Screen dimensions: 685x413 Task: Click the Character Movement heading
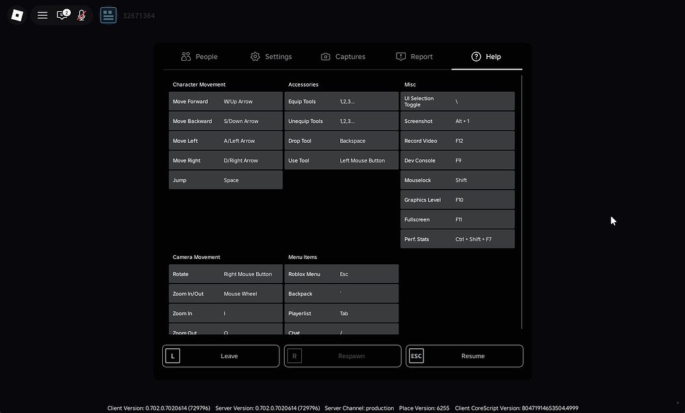click(199, 85)
